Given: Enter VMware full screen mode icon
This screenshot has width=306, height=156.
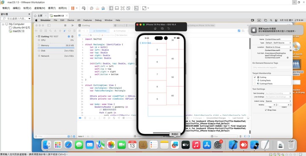Looking at the screenshot, I should click(x=122, y=8).
